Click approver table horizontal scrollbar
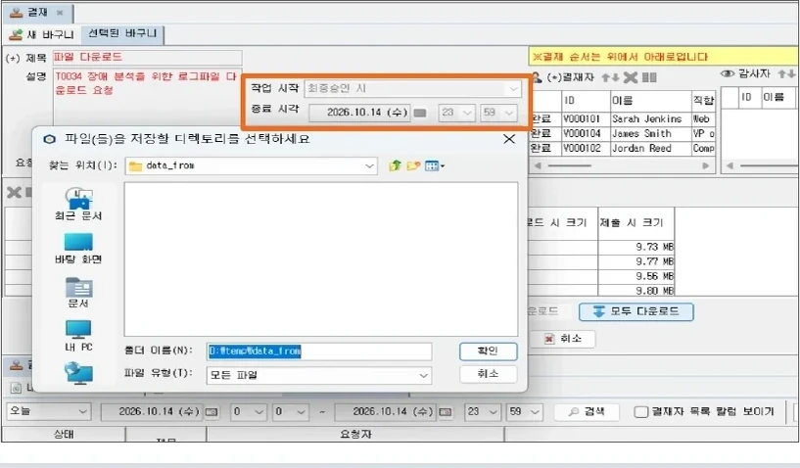This screenshot has width=800, height=468. 569,165
